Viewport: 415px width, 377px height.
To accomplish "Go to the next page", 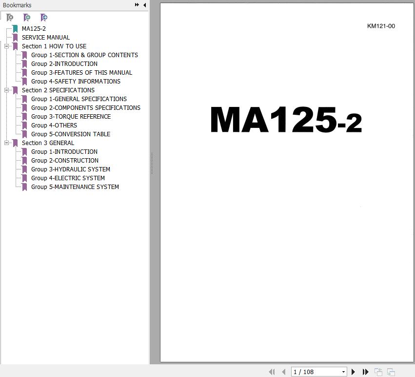I will [353, 372].
